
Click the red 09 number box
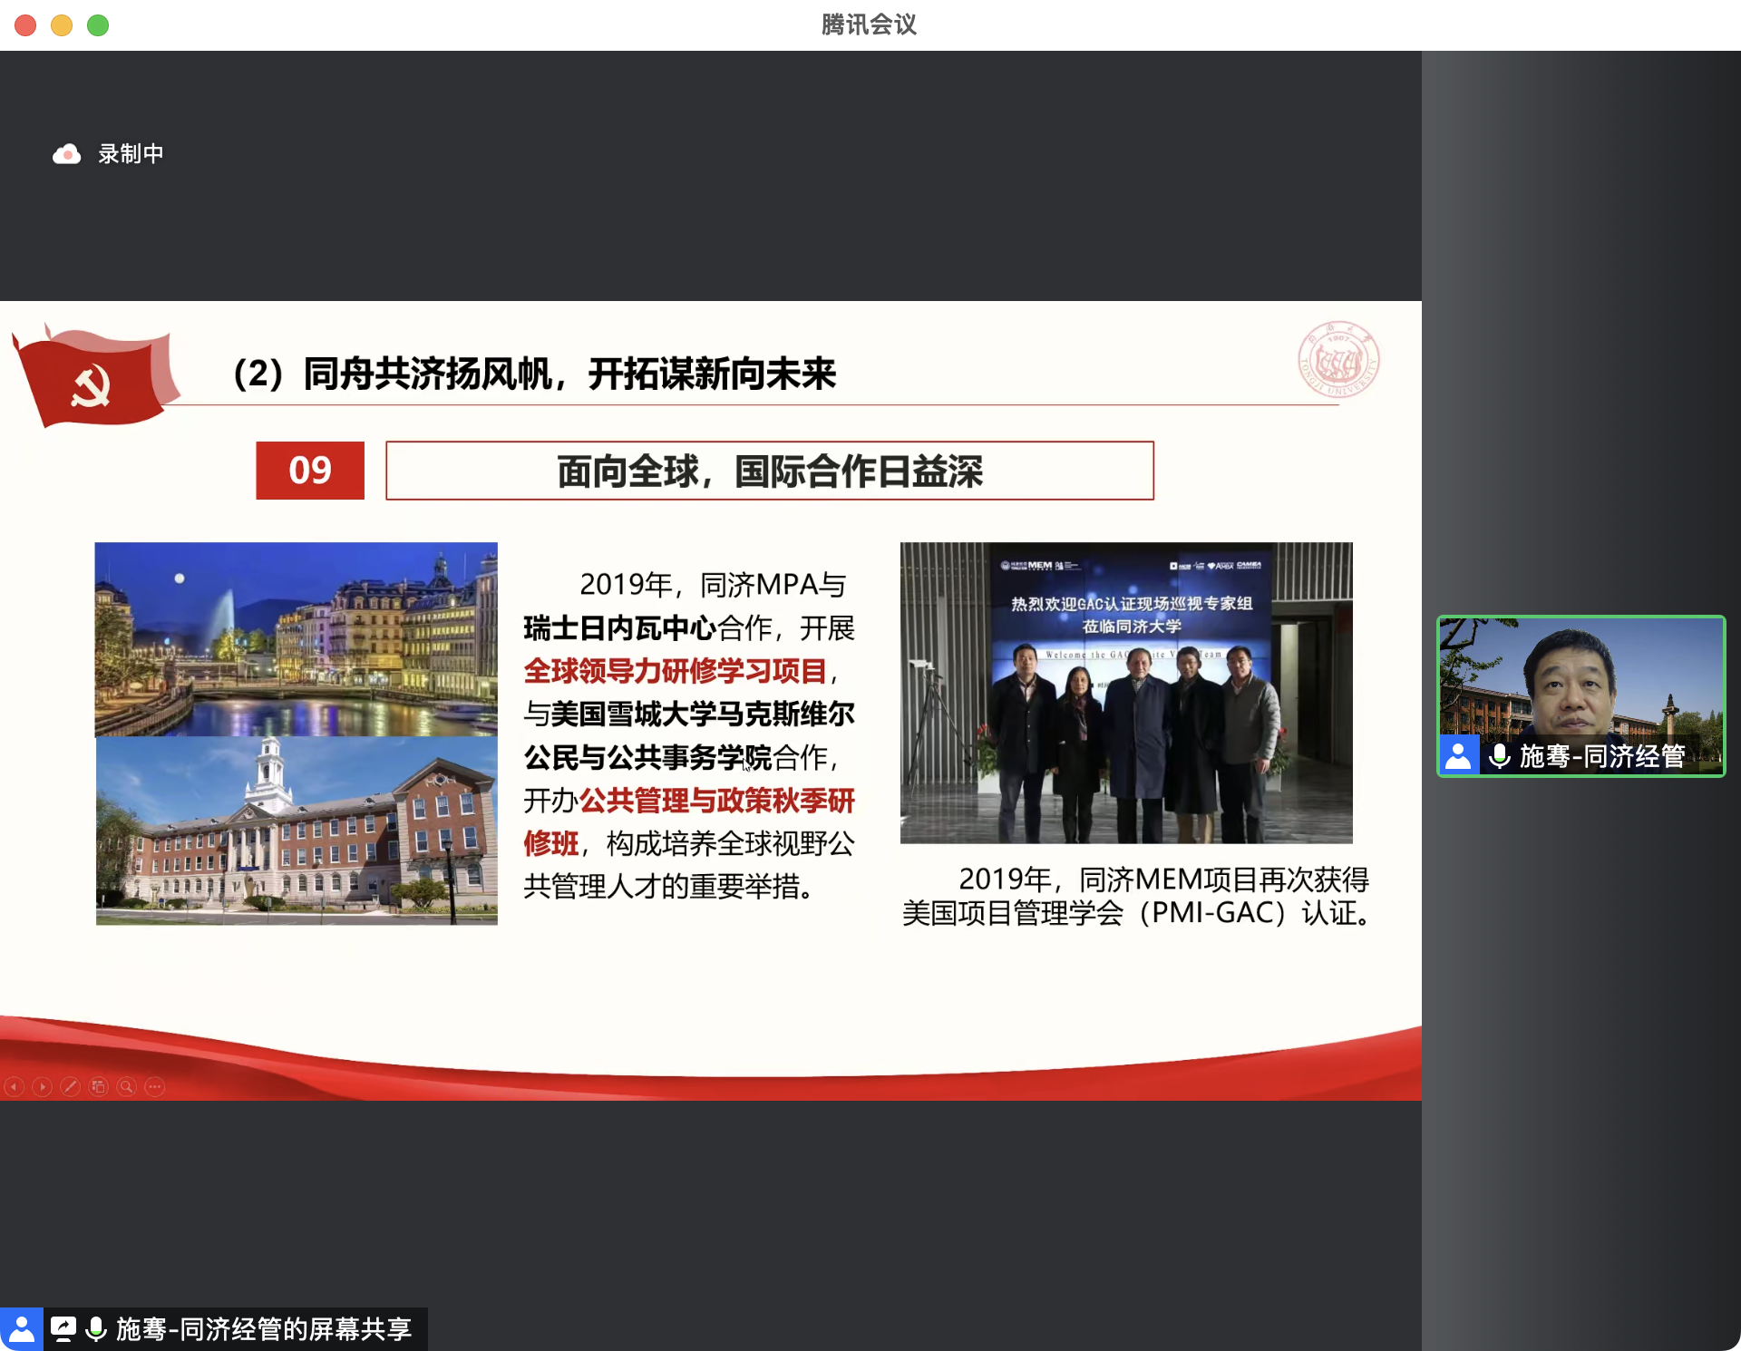(310, 471)
